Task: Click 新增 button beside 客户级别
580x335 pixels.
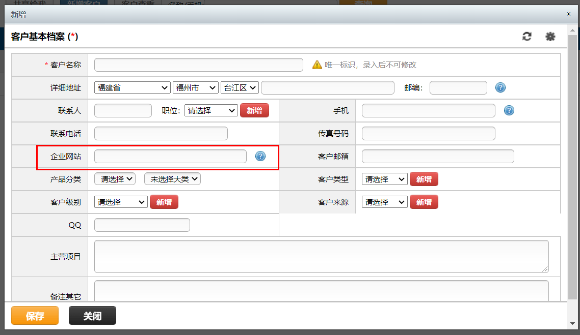Action: click(164, 202)
